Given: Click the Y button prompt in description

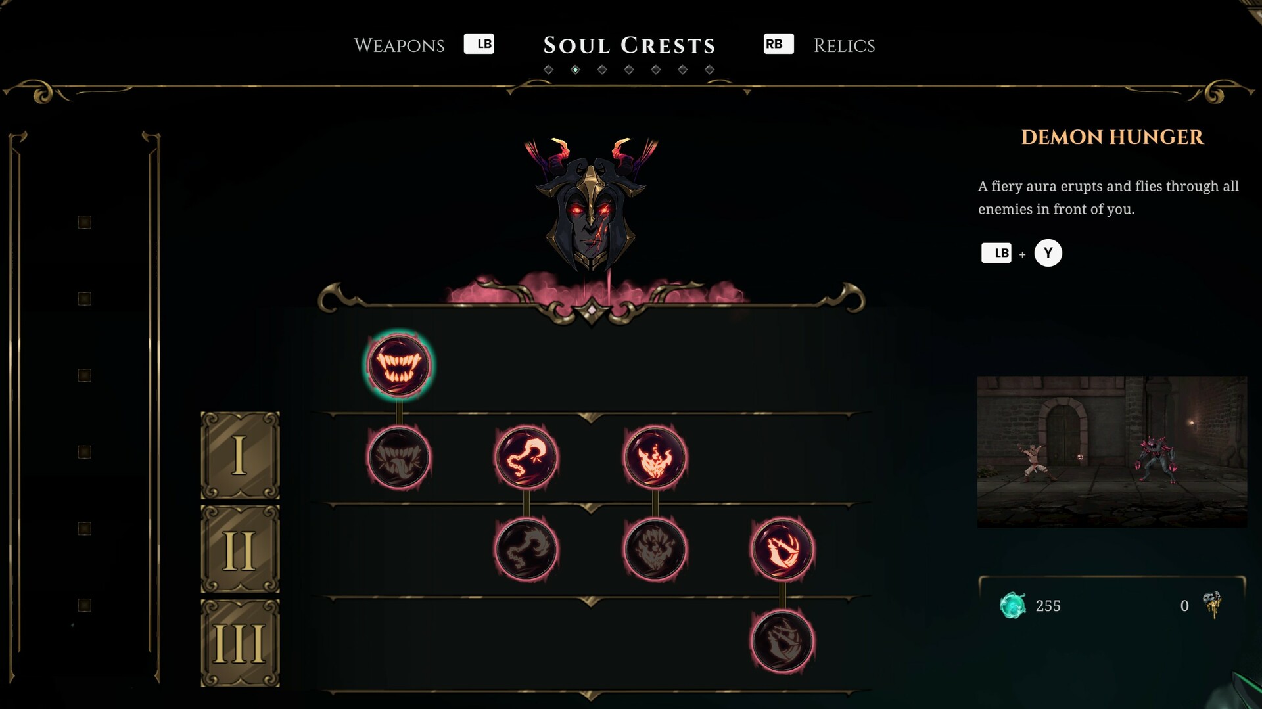Looking at the screenshot, I should (1048, 253).
